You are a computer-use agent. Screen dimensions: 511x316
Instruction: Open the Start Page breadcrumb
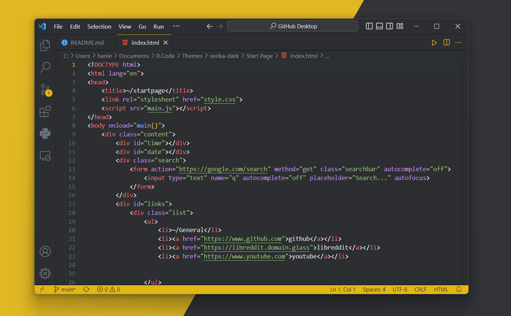tap(259, 56)
